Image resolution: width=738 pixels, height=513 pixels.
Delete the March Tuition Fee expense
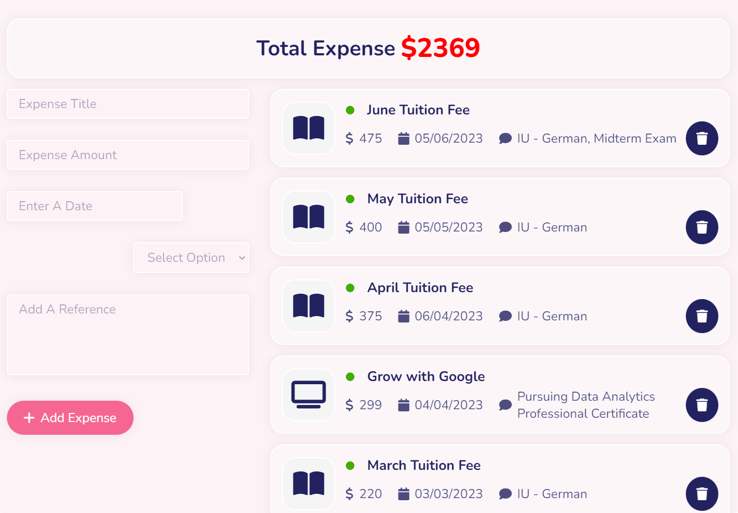(x=702, y=493)
